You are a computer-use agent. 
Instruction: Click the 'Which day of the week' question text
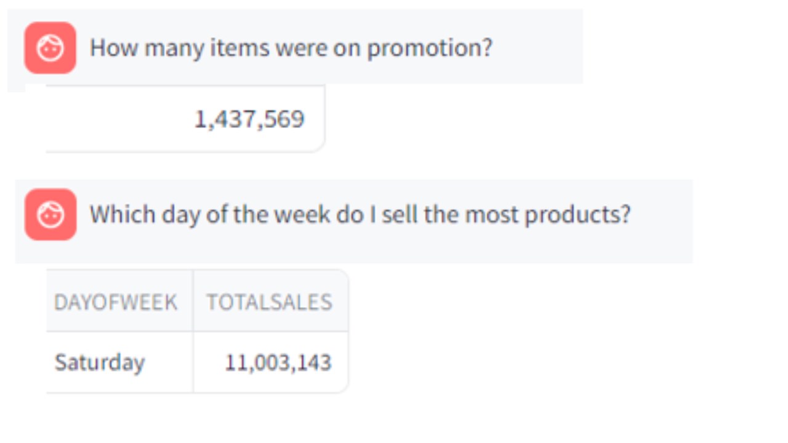click(x=360, y=214)
